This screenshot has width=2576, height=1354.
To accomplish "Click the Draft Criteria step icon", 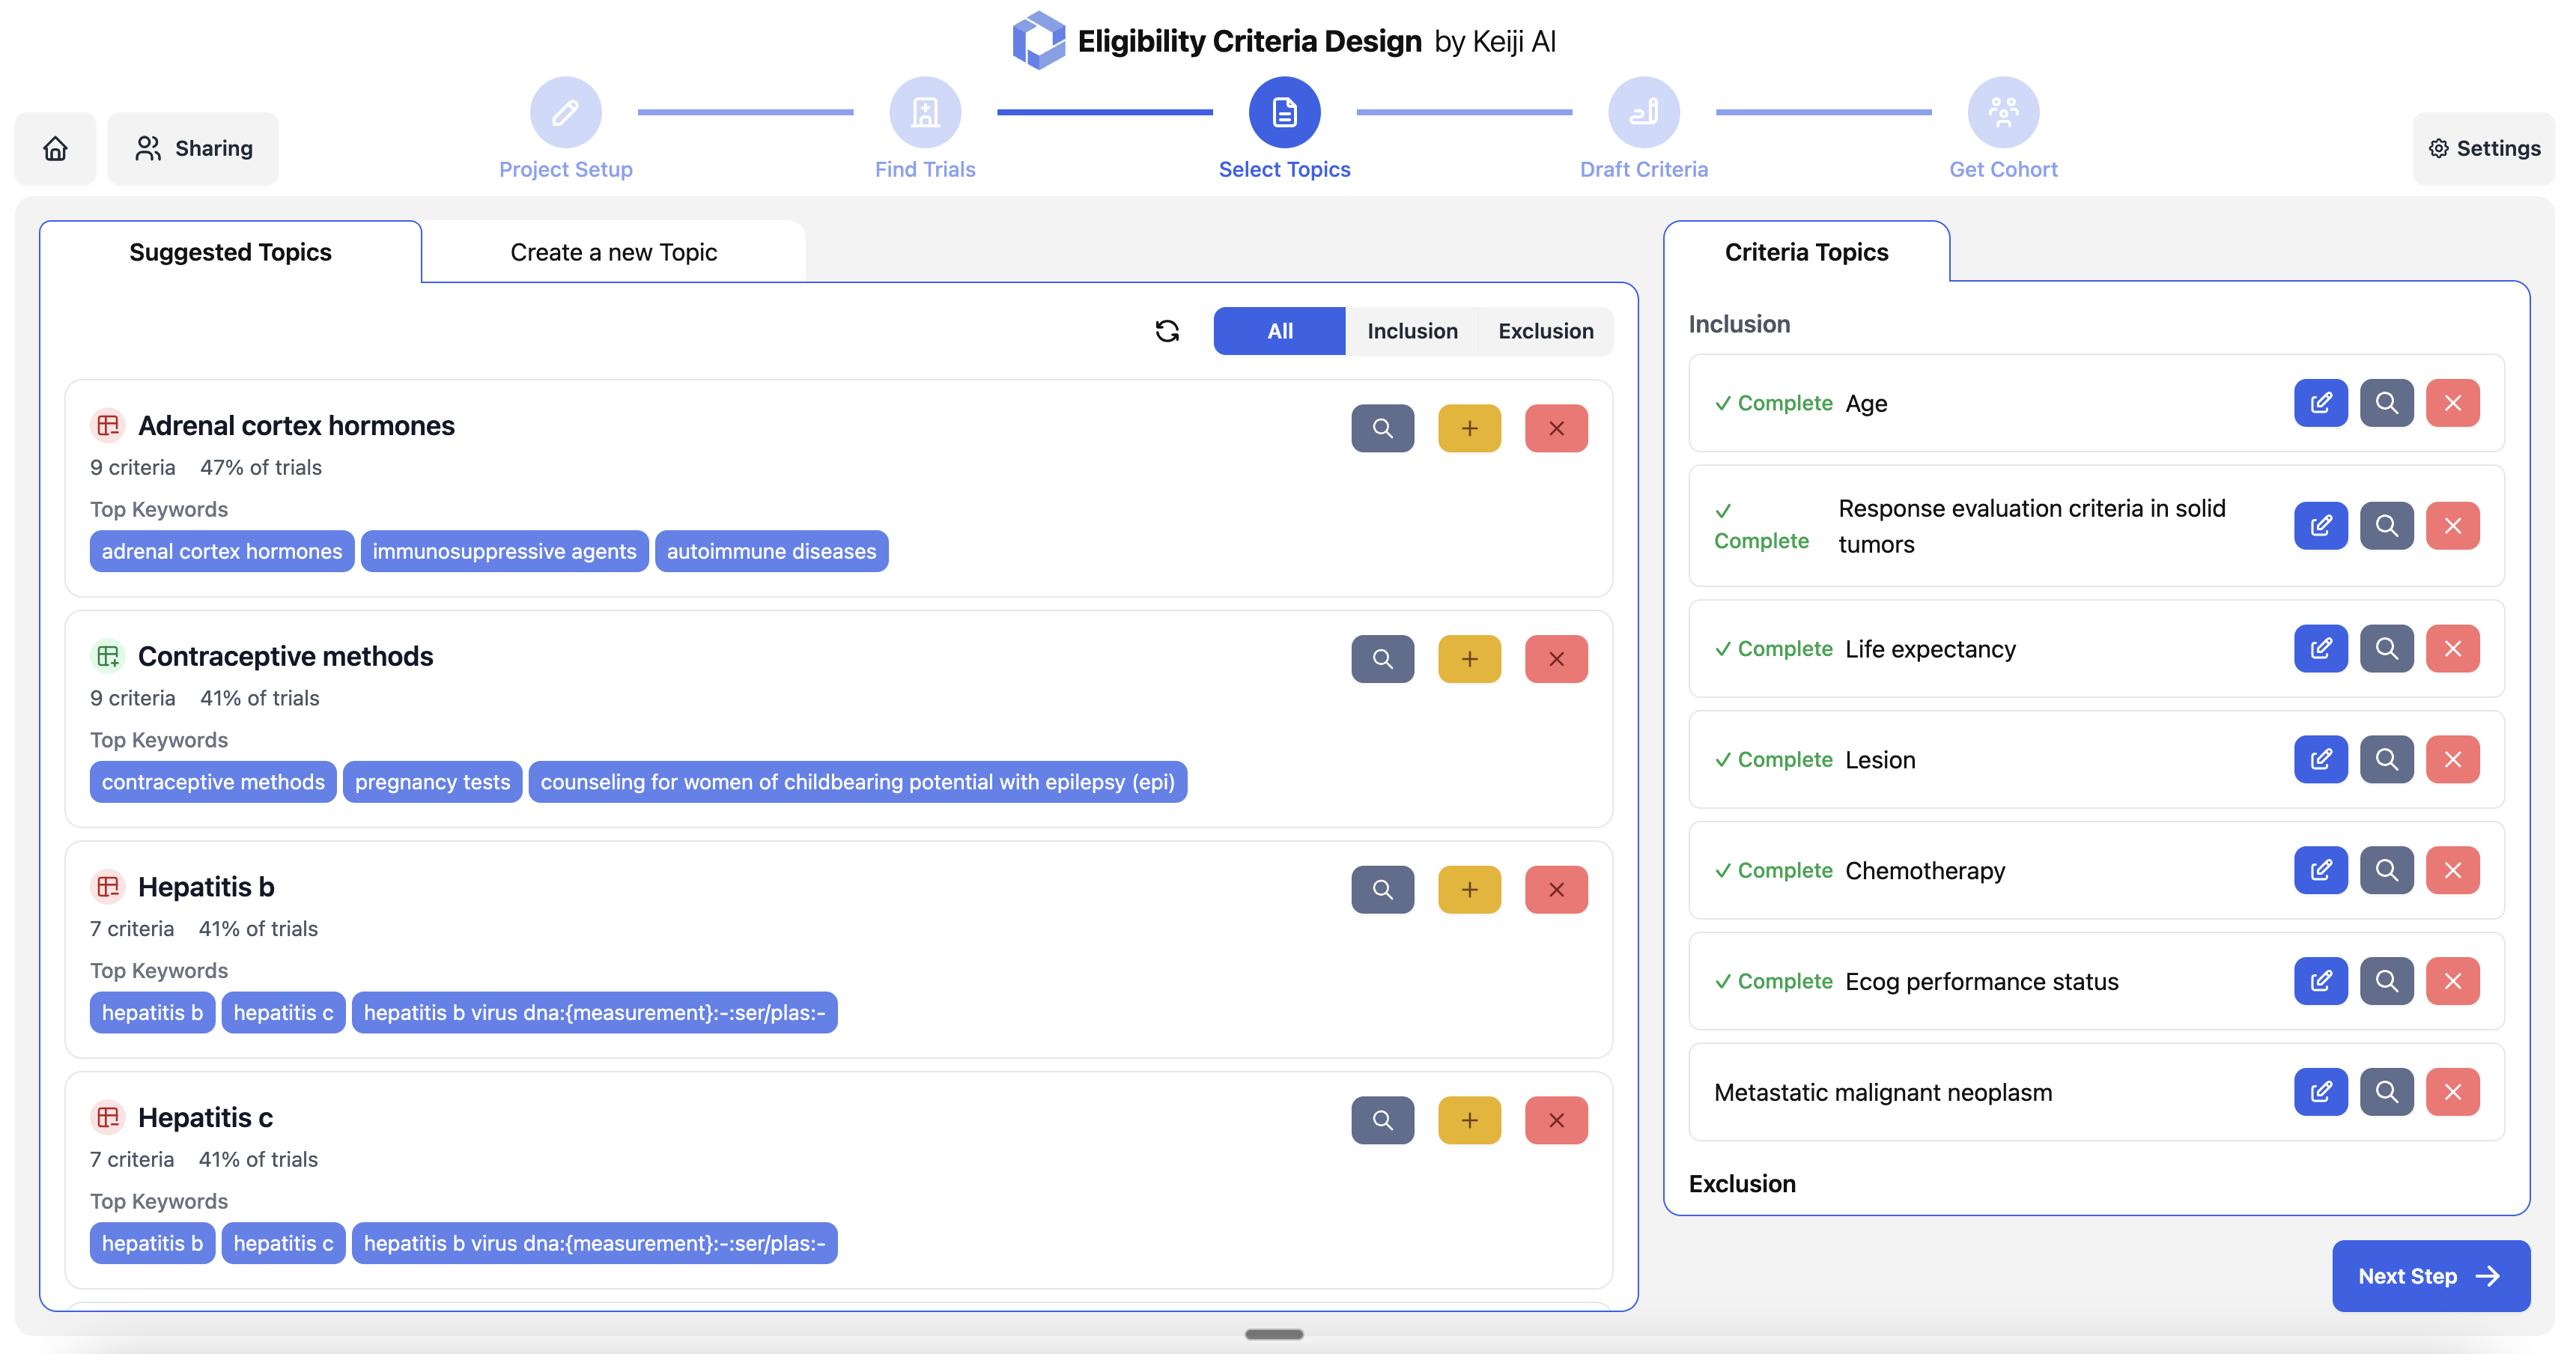I will coord(1644,112).
